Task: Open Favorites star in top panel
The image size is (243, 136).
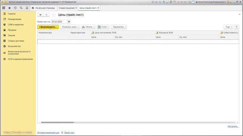Action: [x=9, y=8]
